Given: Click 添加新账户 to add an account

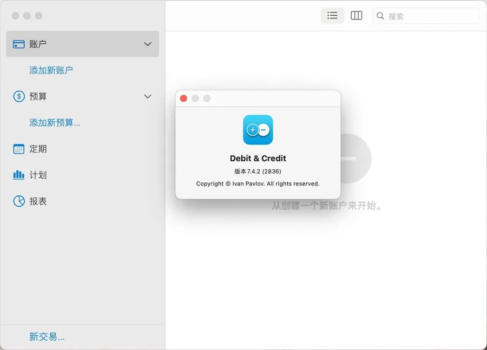Looking at the screenshot, I should click(x=51, y=70).
